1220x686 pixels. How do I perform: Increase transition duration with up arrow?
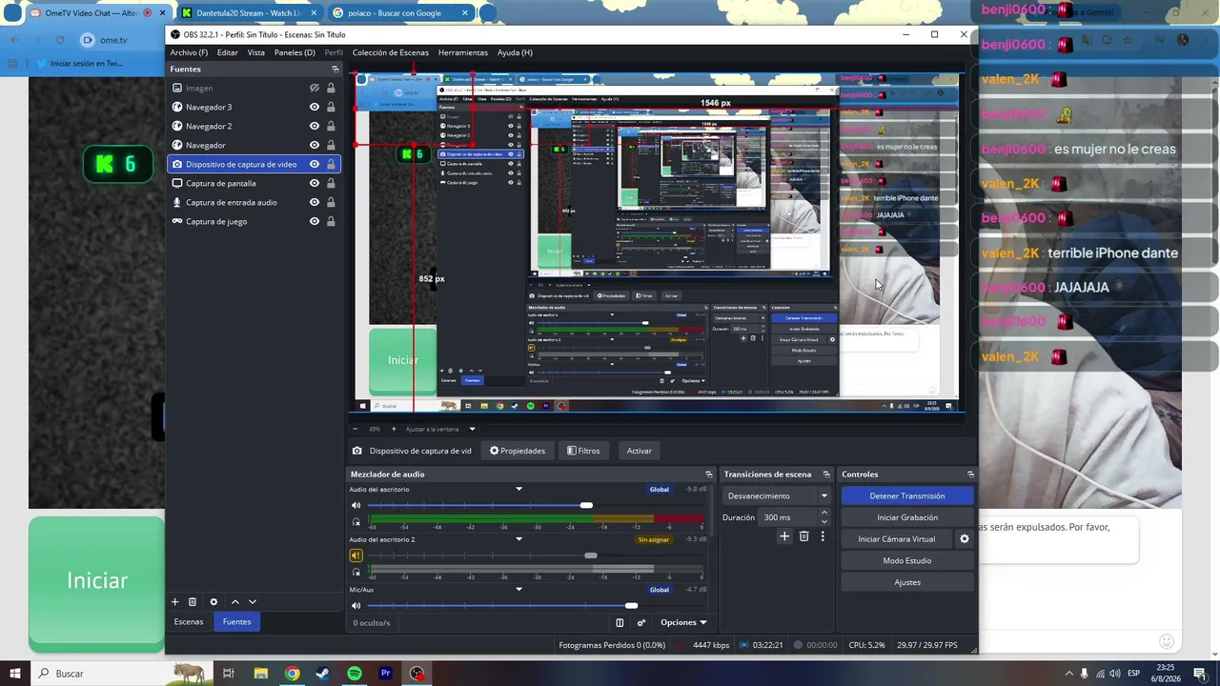(824, 513)
